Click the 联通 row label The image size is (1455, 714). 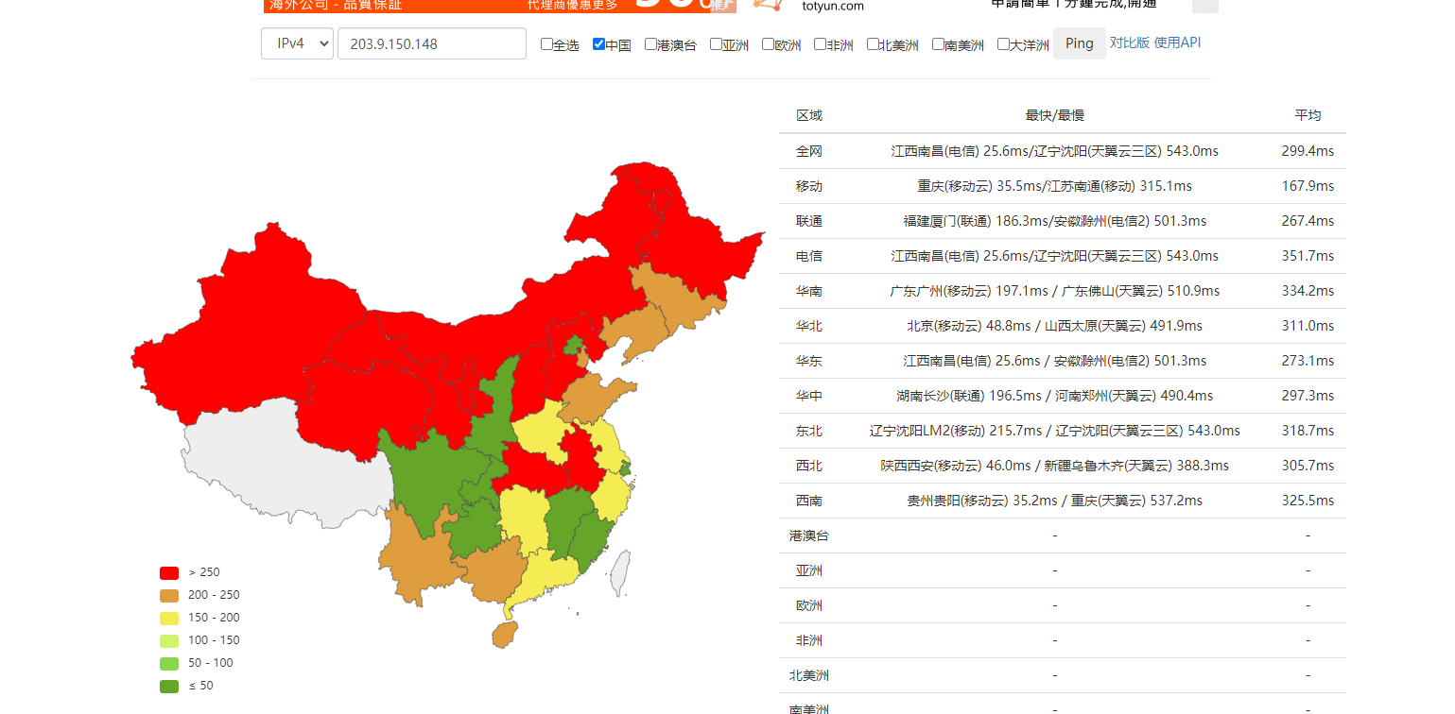point(809,221)
